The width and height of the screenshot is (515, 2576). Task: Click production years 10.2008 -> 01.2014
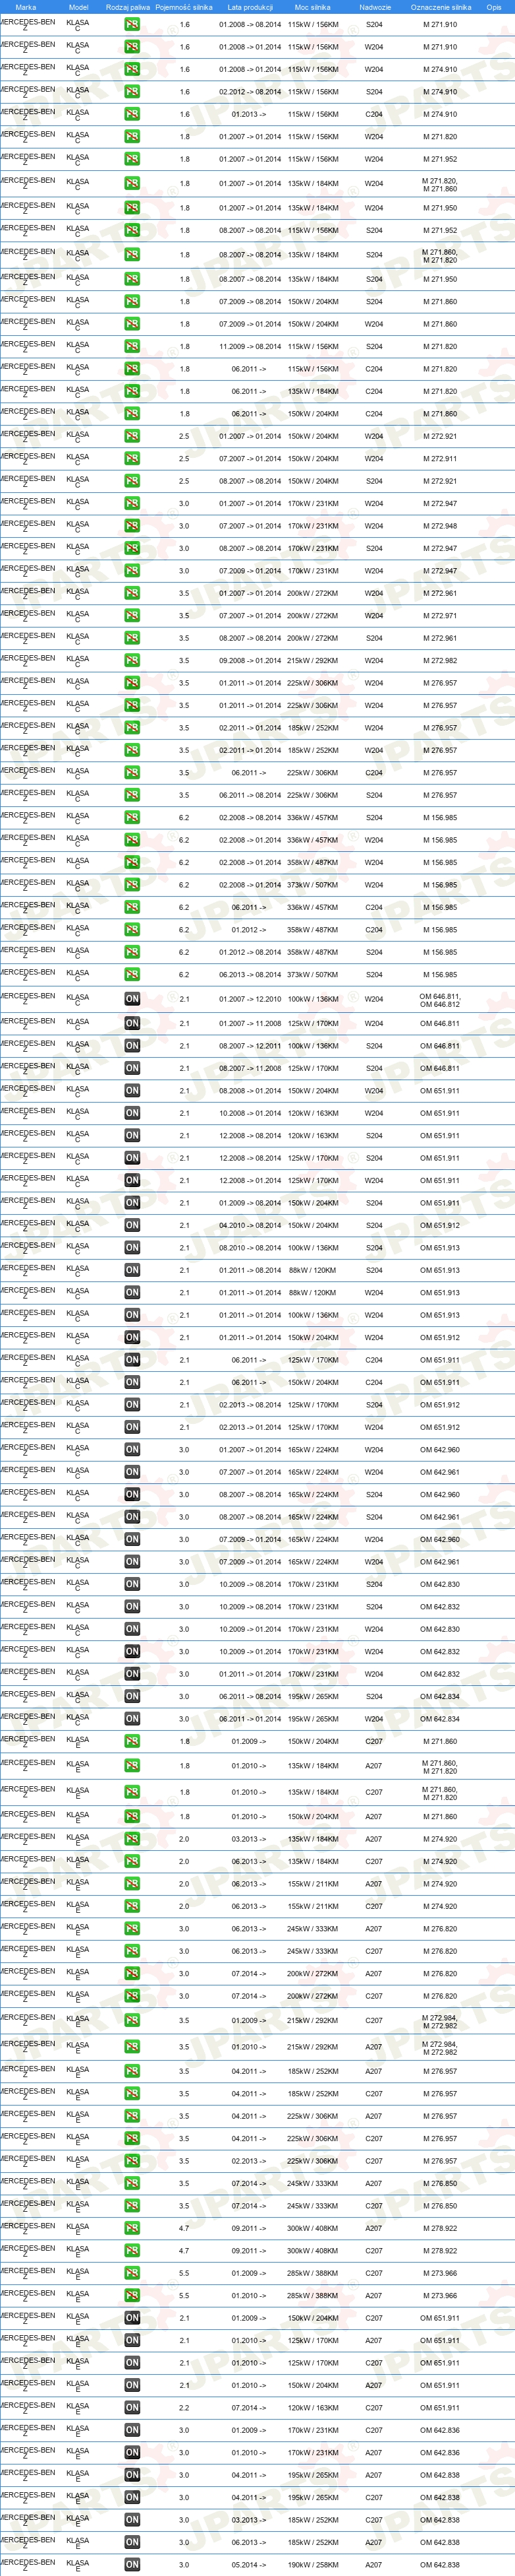250,1113
